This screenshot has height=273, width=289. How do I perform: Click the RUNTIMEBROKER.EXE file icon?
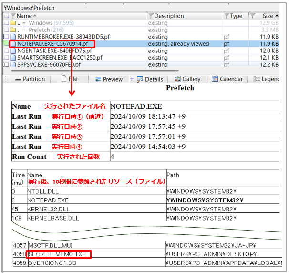13,37
